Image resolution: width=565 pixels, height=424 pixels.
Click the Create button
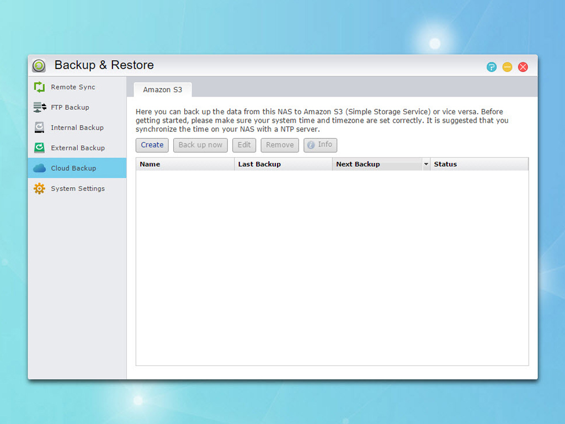[x=152, y=145]
